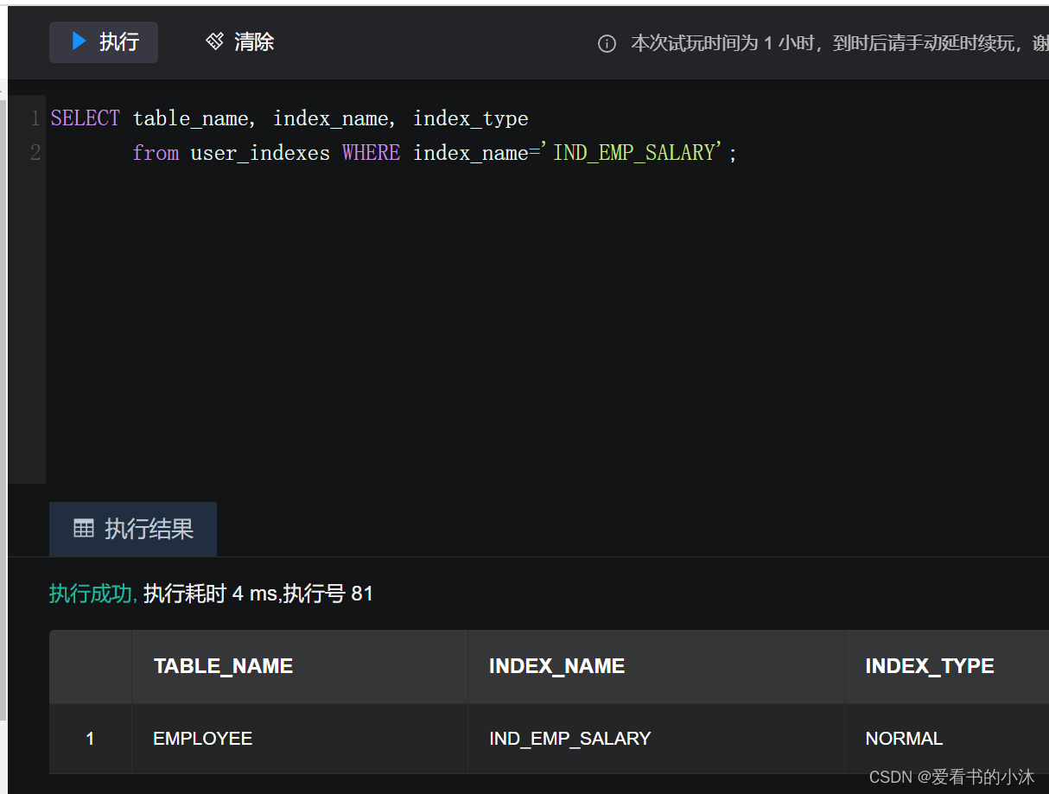Click line number 2 in the editor gutter
Viewport: 1049px width, 794px height.
[35, 153]
